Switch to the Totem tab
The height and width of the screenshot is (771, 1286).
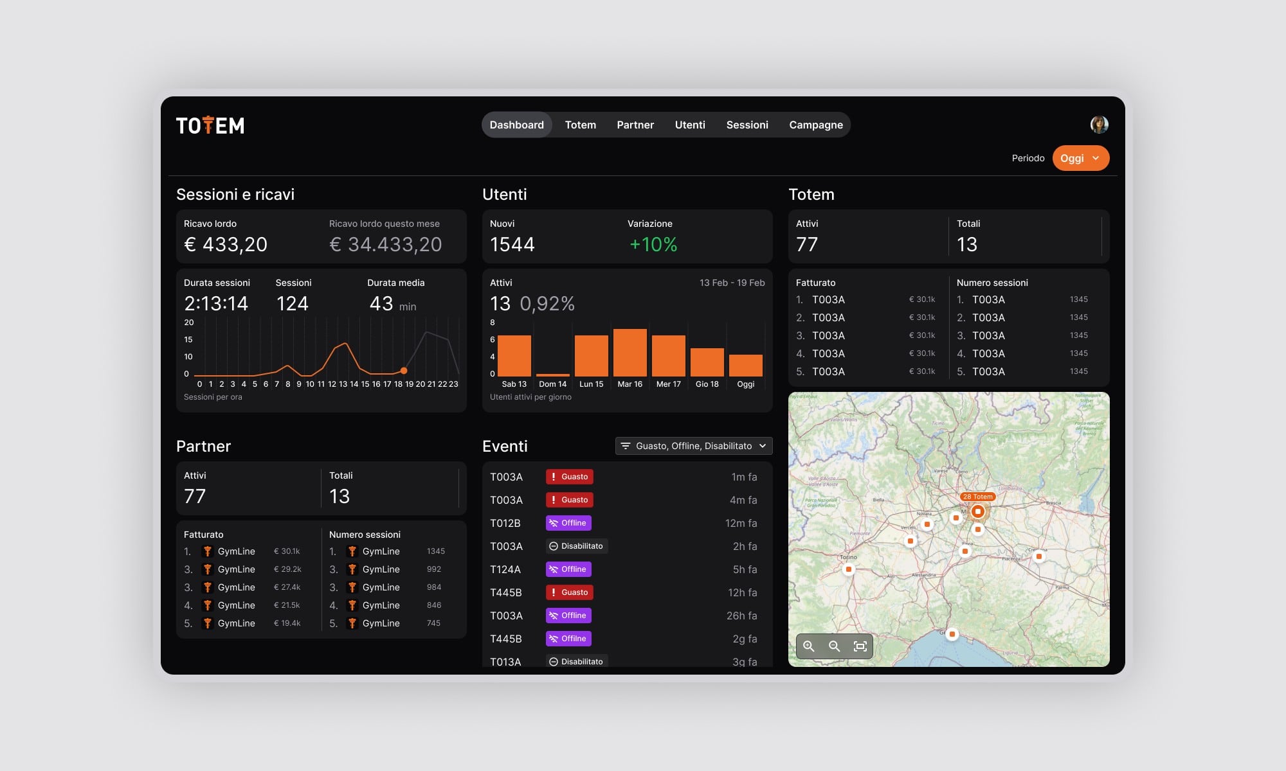[x=580, y=125]
